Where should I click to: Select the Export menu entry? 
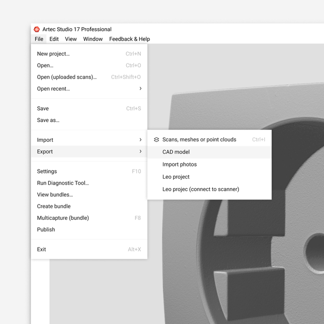coord(89,151)
